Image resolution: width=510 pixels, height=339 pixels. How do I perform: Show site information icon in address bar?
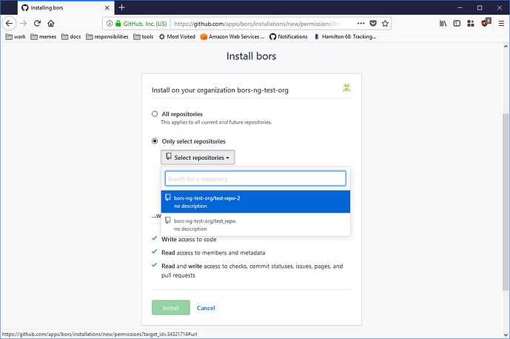click(110, 24)
